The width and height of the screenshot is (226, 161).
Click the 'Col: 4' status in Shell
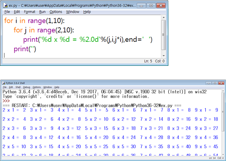[x=221, y=158]
